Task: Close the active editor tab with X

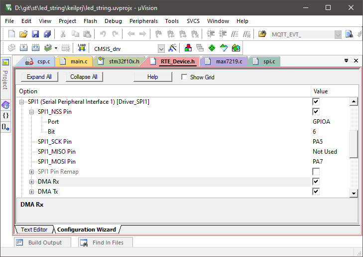Action: (356, 61)
